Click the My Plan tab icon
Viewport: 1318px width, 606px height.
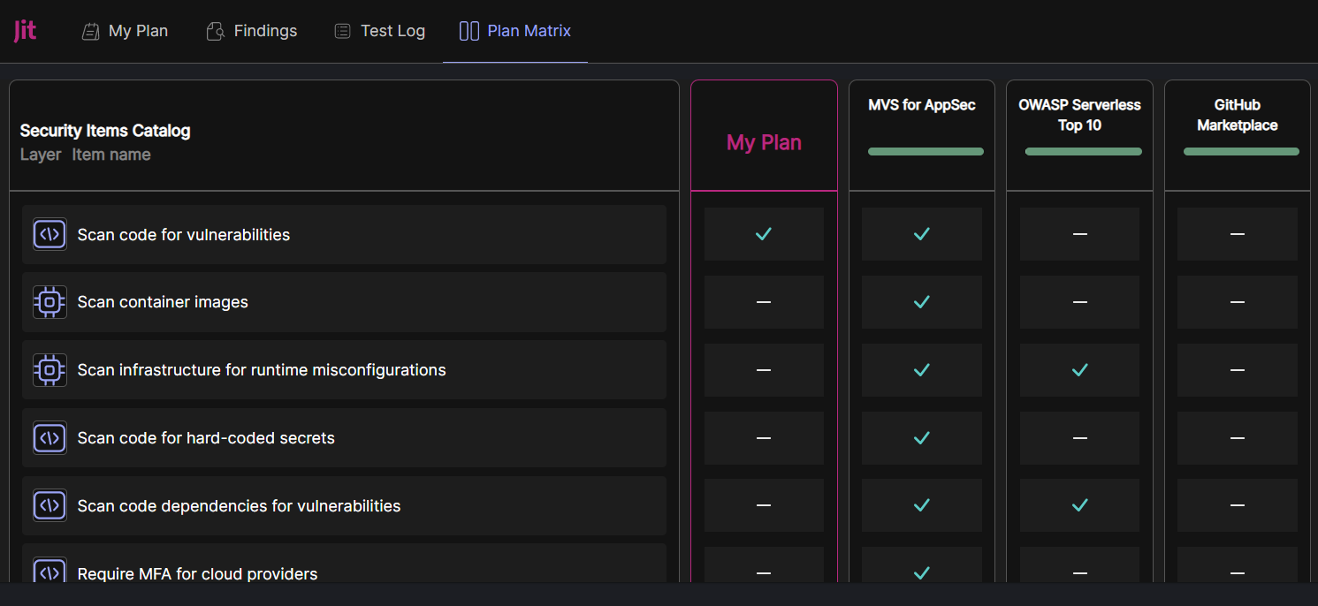click(90, 32)
